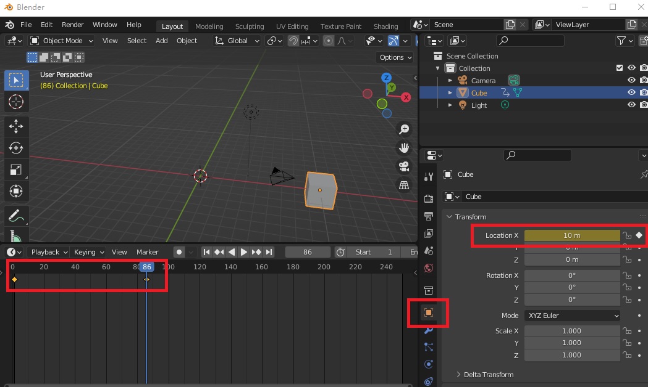Hide the Light via eye icon

click(631, 105)
